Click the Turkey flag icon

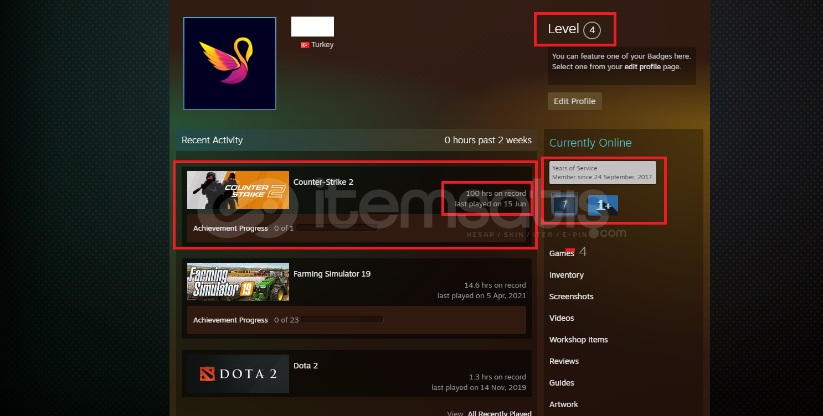coord(305,45)
